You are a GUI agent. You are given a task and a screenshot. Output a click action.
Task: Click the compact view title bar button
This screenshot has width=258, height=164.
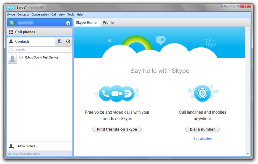224,6
